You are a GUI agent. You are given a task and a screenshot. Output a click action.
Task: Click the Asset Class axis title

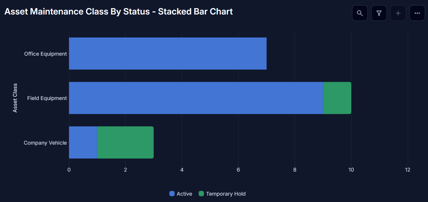coord(15,98)
